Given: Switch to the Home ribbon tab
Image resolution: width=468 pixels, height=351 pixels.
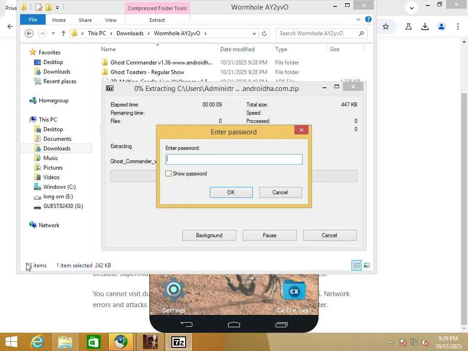Looking at the screenshot, I should click(59, 20).
